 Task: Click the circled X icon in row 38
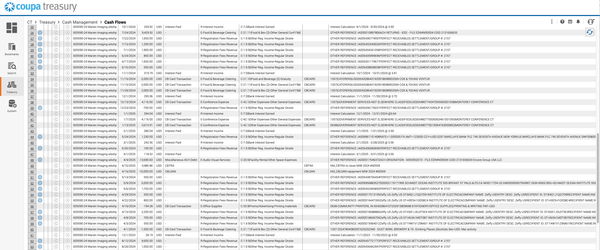coord(68,102)
